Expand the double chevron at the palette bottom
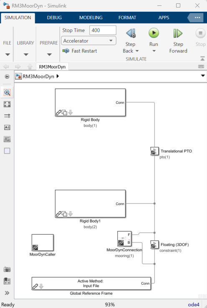The width and height of the screenshot is (207, 308). (7, 293)
